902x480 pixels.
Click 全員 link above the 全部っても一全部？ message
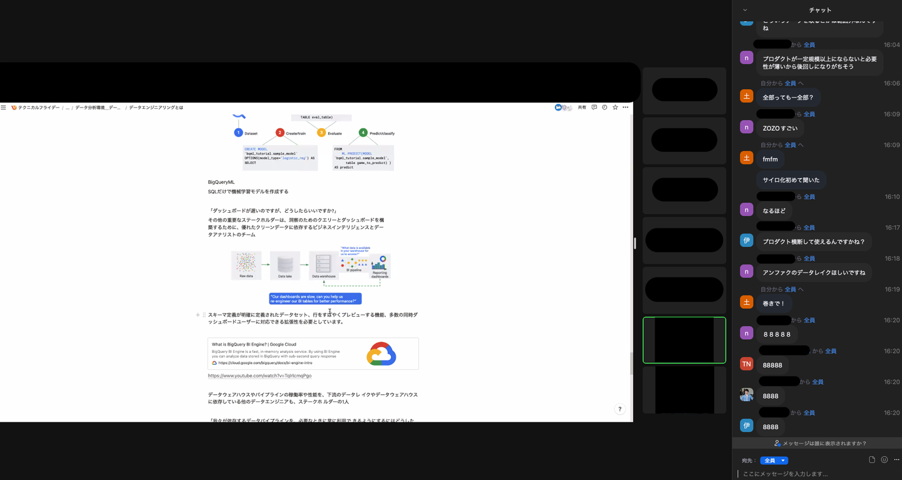pyautogui.click(x=791, y=83)
